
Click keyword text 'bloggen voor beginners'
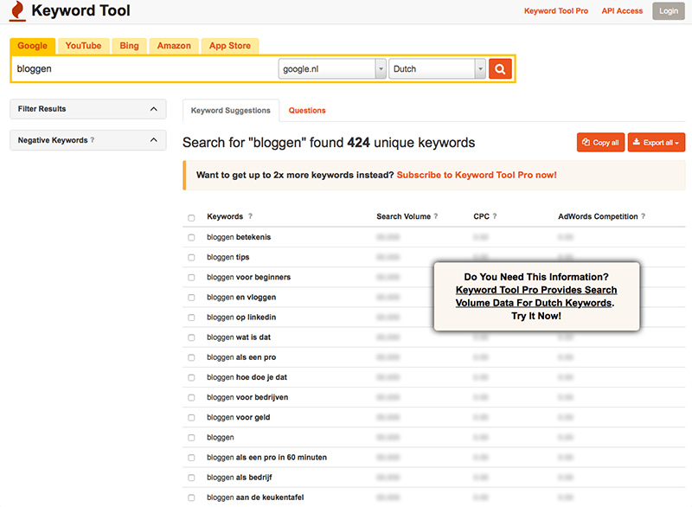click(249, 277)
